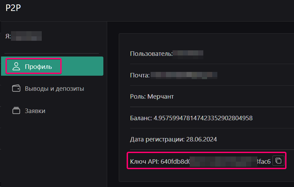The height and width of the screenshot is (187, 294).
Task: Select the Пользователь field label
Action: (x=151, y=54)
